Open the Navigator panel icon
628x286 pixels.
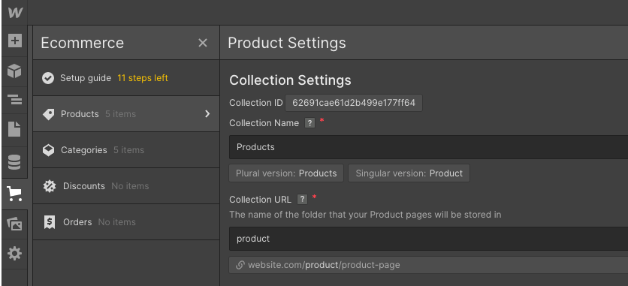(15, 100)
